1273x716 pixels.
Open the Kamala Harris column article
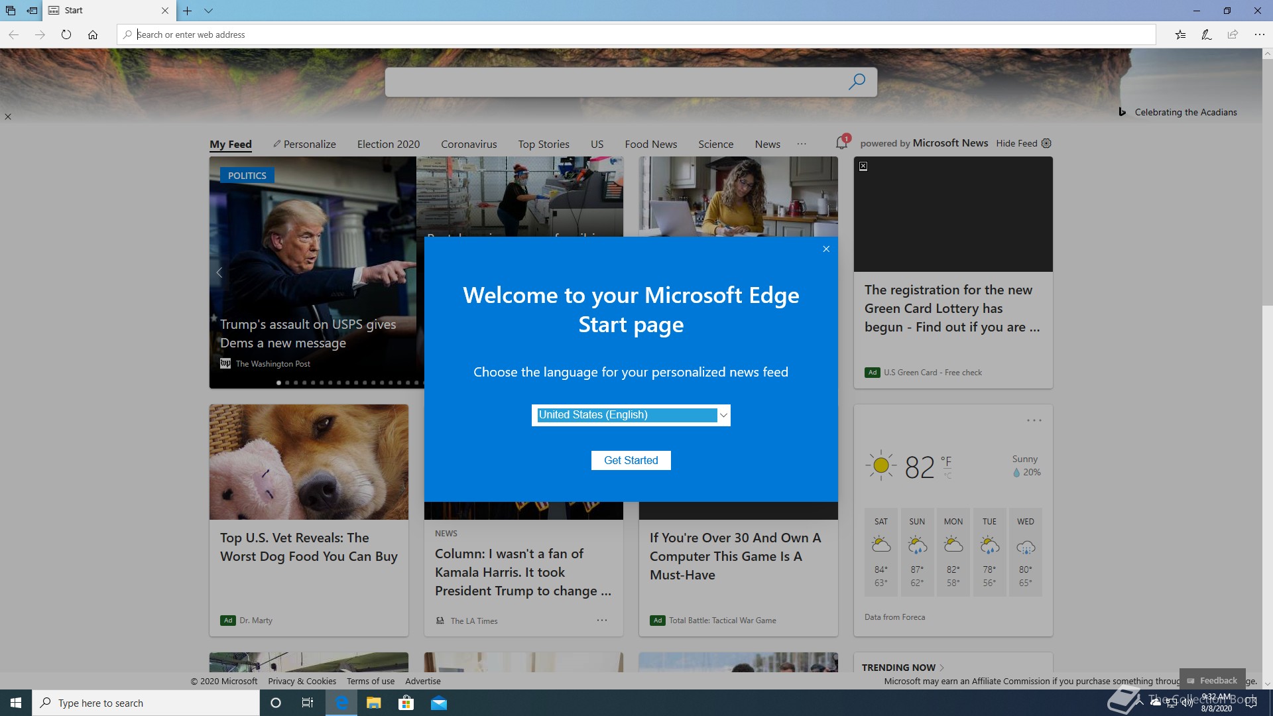(523, 572)
